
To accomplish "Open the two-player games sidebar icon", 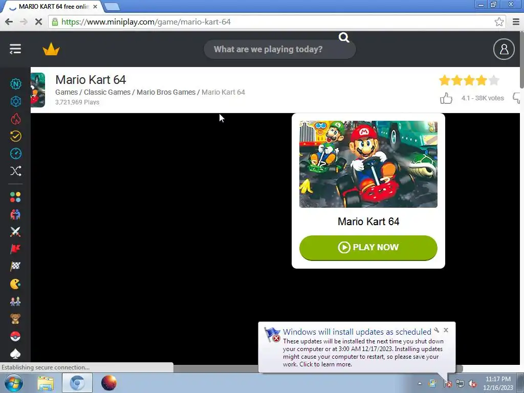I will point(15,214).
